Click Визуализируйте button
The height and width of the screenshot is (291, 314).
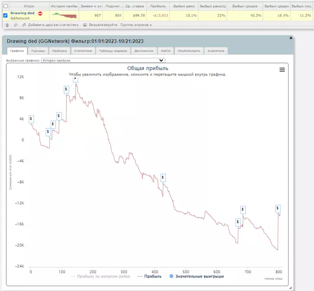pyautogui.click(x=103, y=25)
